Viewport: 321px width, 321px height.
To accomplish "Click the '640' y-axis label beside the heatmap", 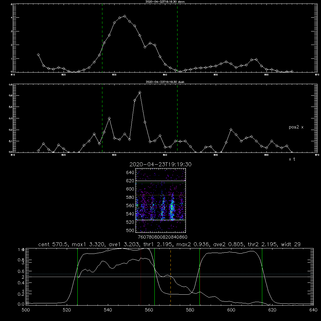I will pyautogui.click(x=130, y=173).
